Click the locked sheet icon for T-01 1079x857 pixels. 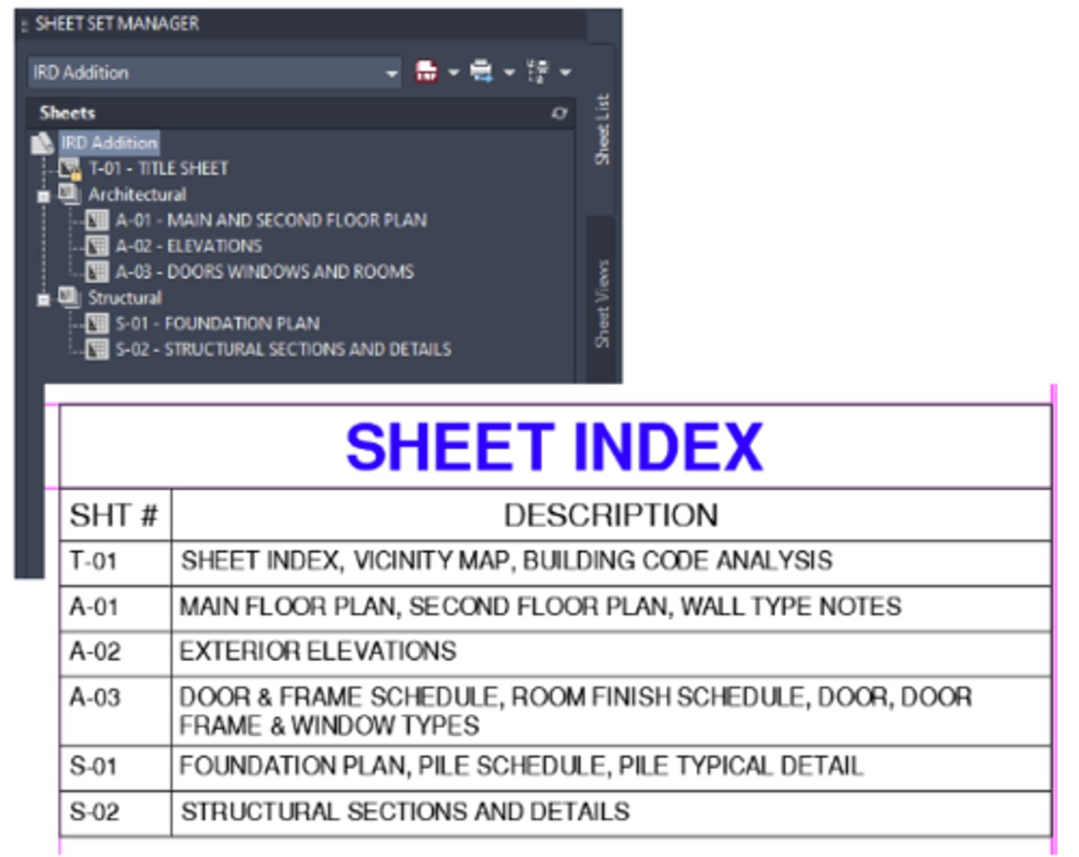(70, 169)
